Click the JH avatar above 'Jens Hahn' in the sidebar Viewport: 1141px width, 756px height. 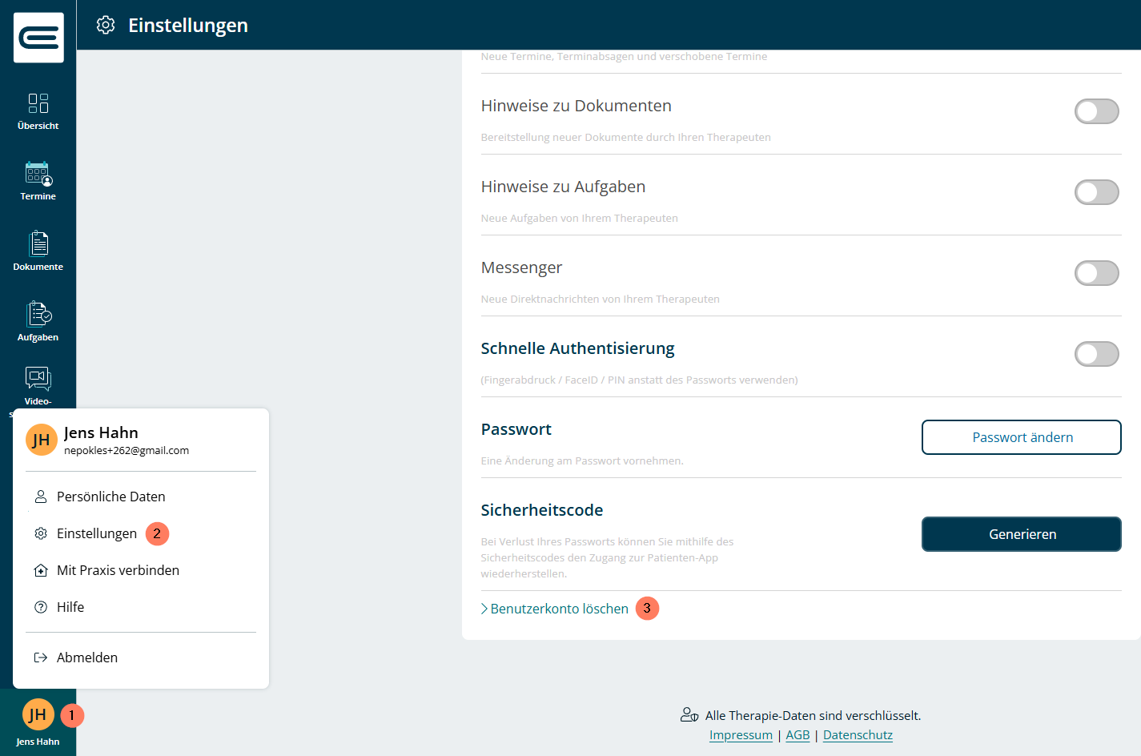pyautogui.click(x=38, y=714)
